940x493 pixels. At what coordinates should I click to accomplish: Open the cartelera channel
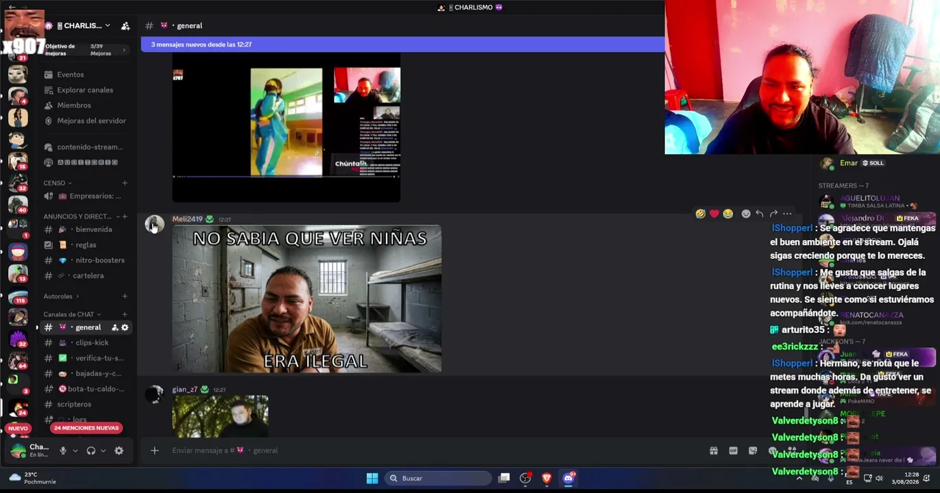85,276
